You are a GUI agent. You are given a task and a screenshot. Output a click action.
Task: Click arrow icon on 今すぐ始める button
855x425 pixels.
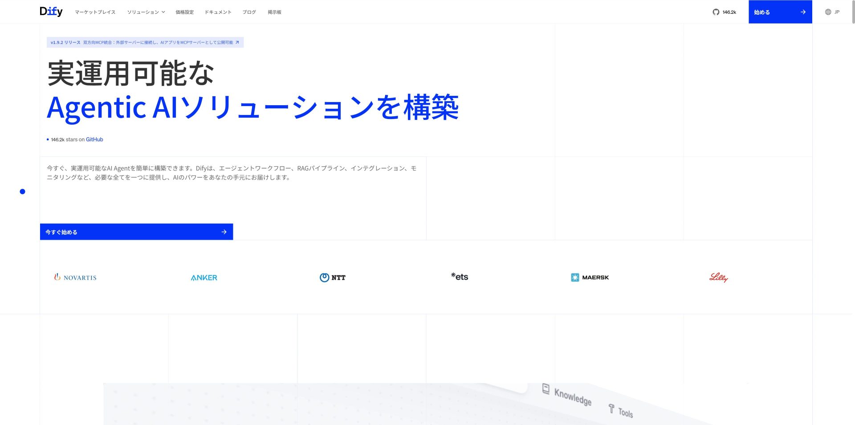click(x=224, y=232)
